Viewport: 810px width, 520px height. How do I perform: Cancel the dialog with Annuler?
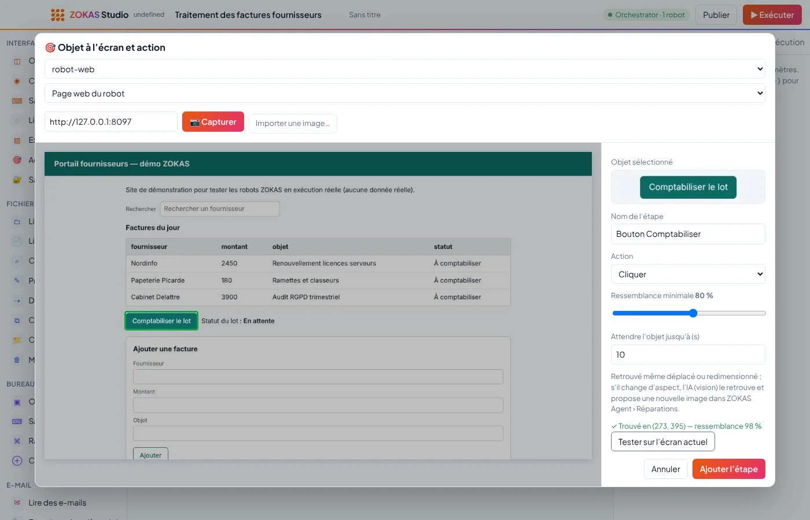pos(666,469)
